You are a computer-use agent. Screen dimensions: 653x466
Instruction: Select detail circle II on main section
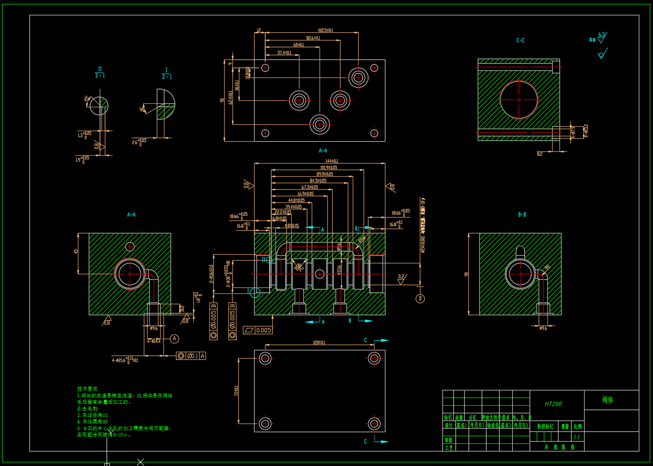point(269,260)
